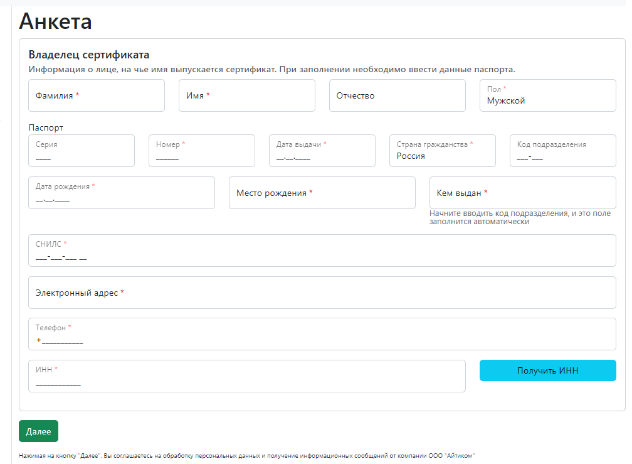Select the Дата рождения field
The width and height of the screenshot is (632, 464).
coord(122,193)
